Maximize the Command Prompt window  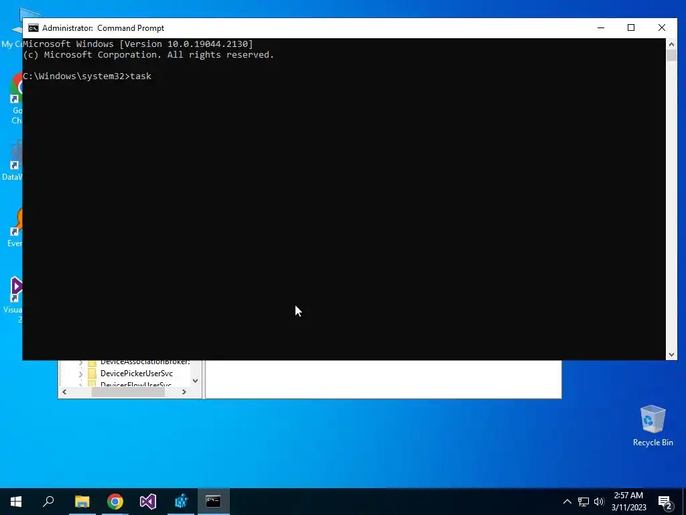click(631, 27)
